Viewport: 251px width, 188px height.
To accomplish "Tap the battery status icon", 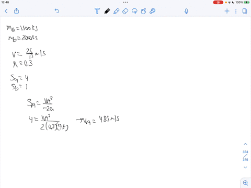I will click(x=246, y=3).
